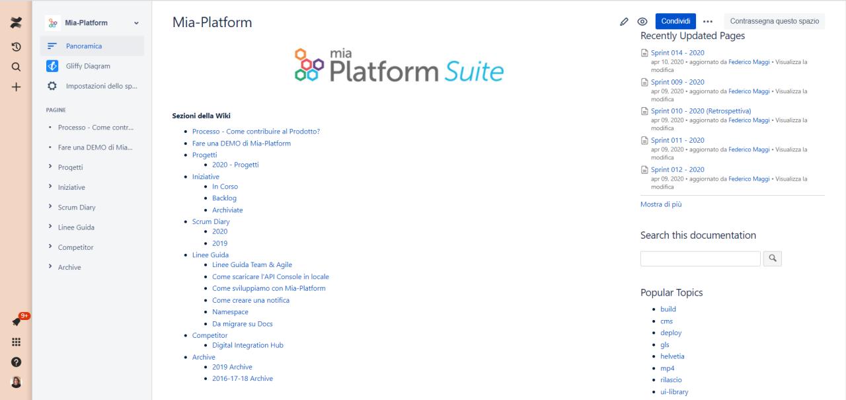Open the Archiviate link
This screenshot has height=400, width=846.
(227, 210)
